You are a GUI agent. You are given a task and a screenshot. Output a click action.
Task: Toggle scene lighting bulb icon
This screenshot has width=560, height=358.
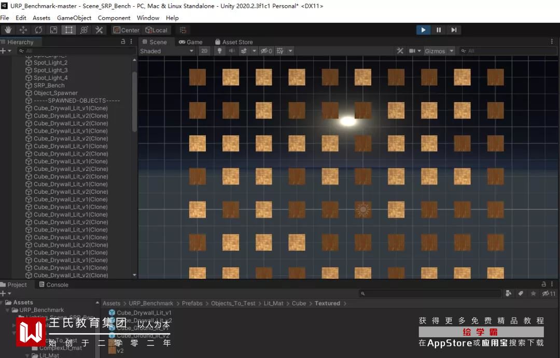(x=220, y=51)
